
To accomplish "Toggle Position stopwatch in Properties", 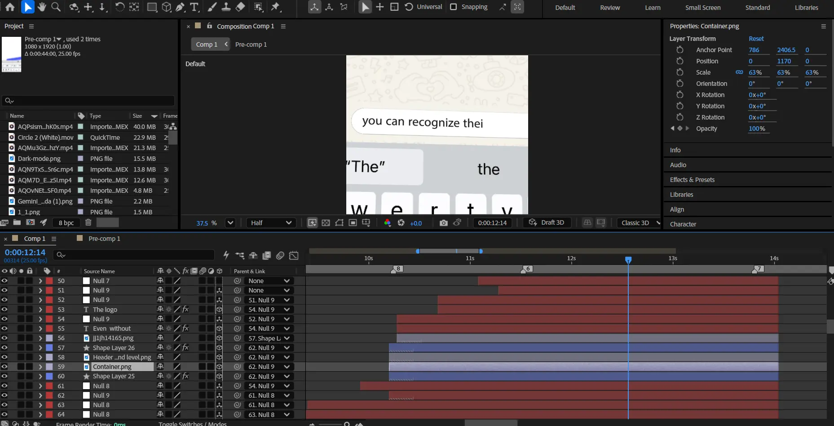I will (x=680, y=61).
